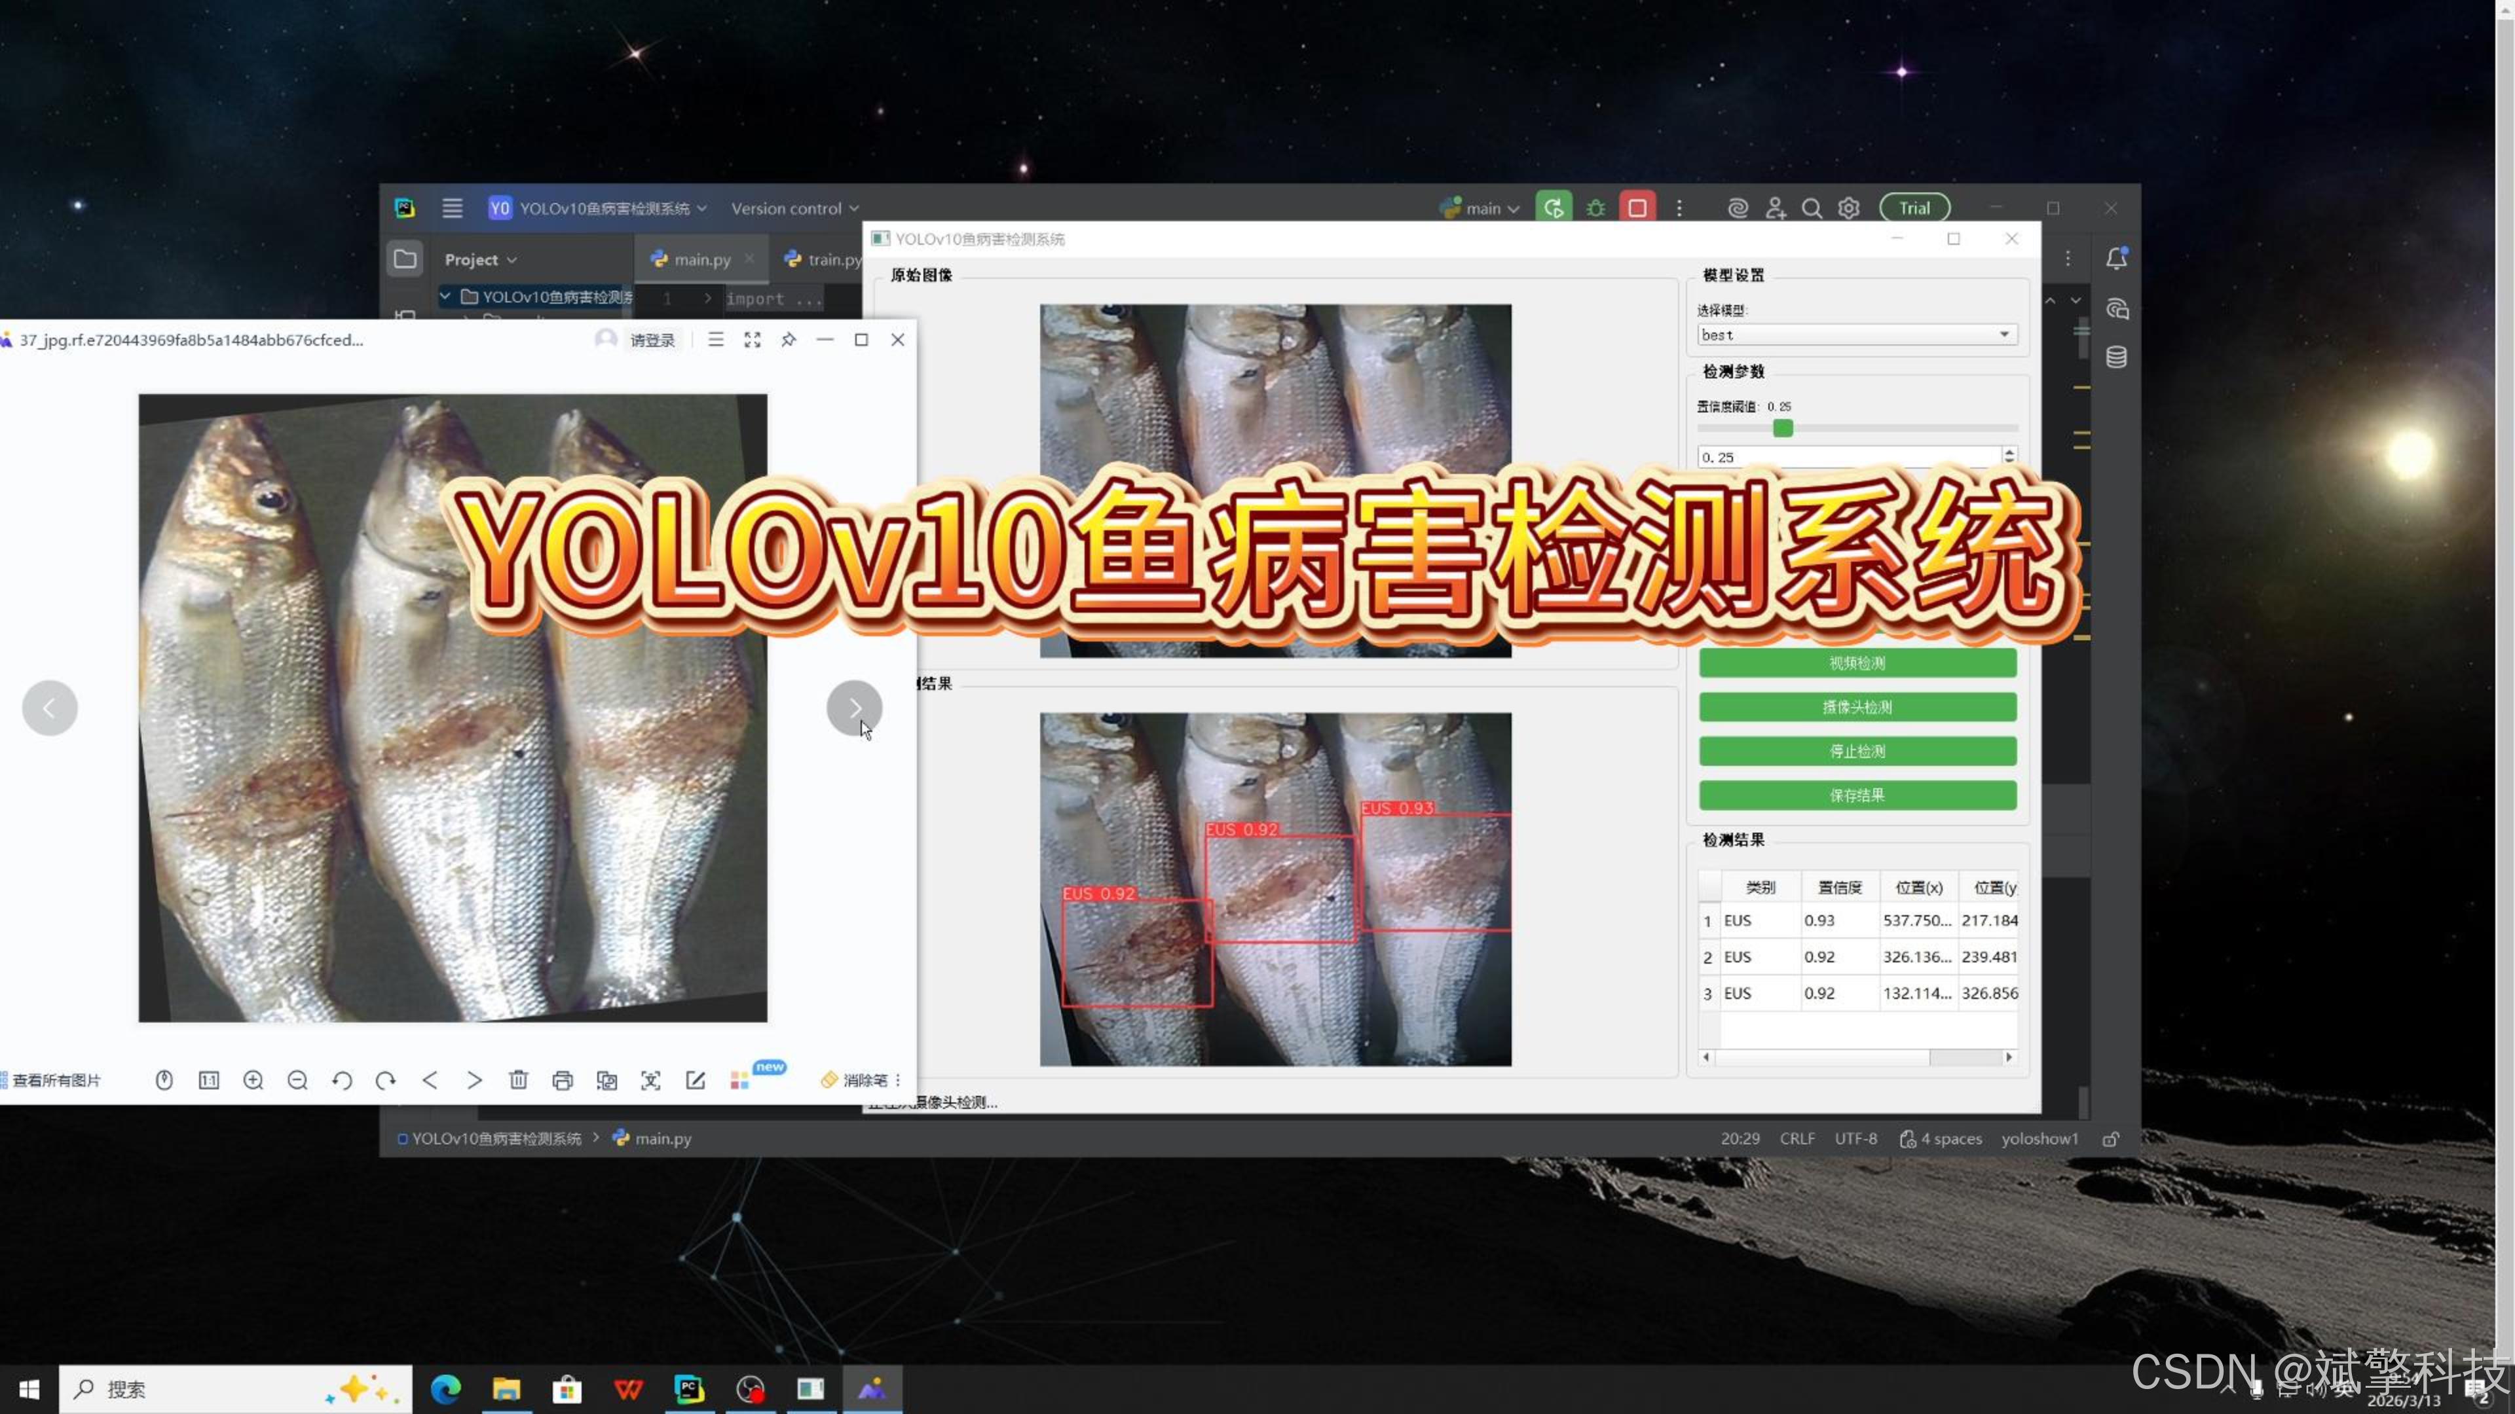This screenshot has height=1414, width=2515.
Task: Zoom in with the magnifier plus icon
Action: coord(253,1080)
